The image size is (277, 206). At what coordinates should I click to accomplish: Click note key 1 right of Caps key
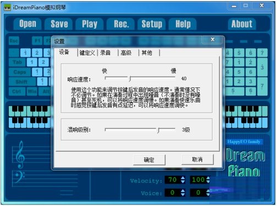coord(37,72)
